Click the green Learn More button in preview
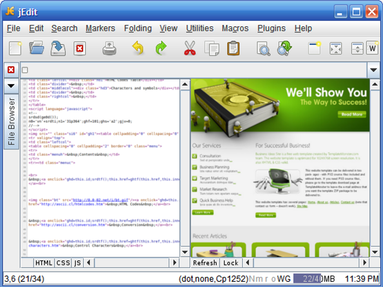Screen dimensions: 383x287 [203, 212]
